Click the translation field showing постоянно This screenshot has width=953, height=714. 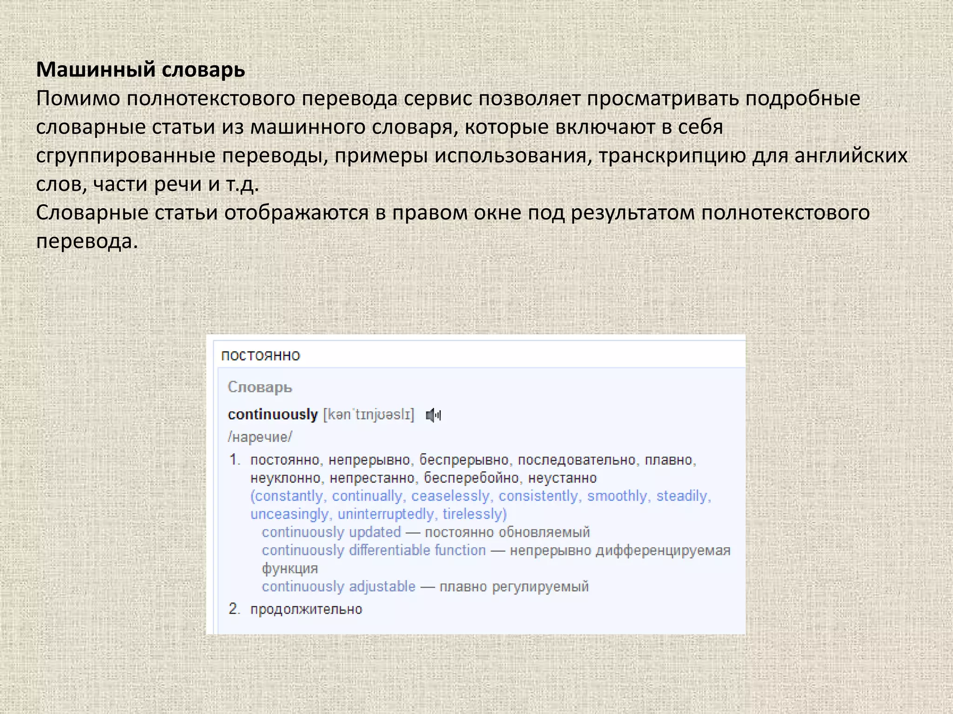(479, 356)
